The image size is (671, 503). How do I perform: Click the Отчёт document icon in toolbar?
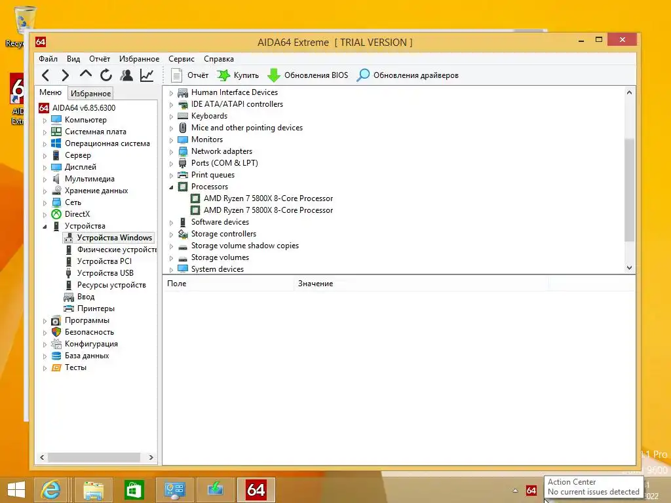coord(176,75)
